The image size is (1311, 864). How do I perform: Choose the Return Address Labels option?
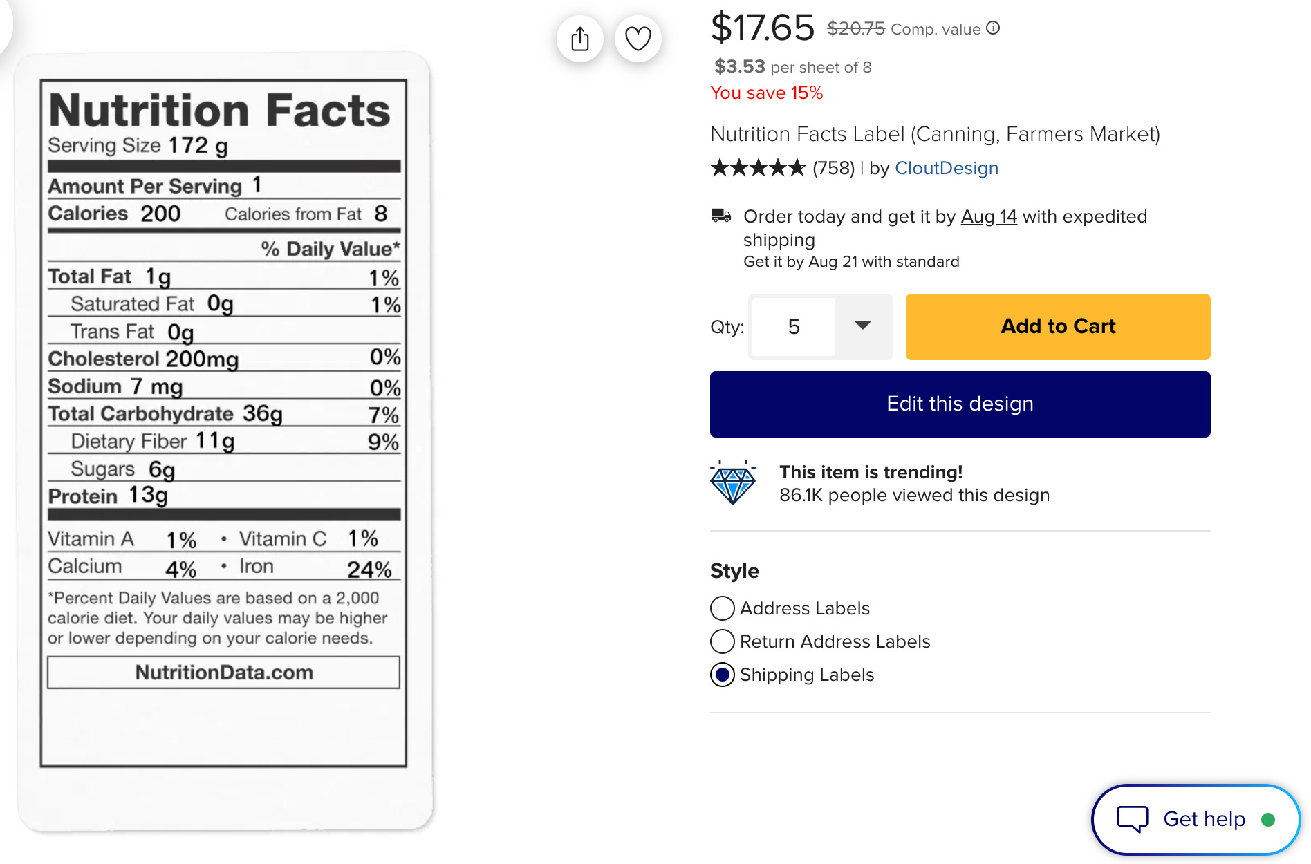[723, 641]
